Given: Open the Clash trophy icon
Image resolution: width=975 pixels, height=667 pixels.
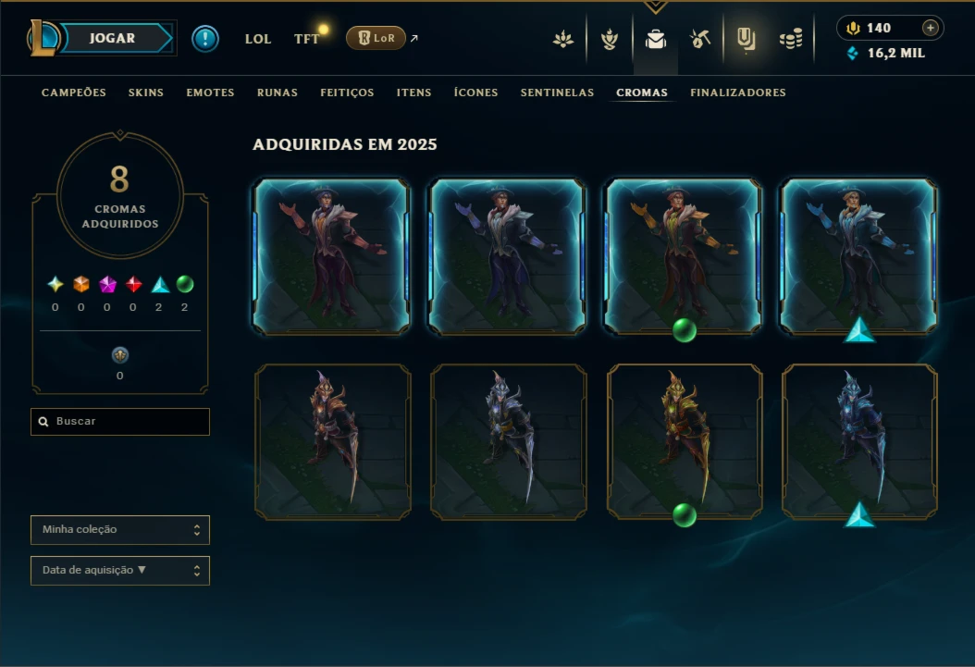Looking at the screenshot, I should [610, 39].
